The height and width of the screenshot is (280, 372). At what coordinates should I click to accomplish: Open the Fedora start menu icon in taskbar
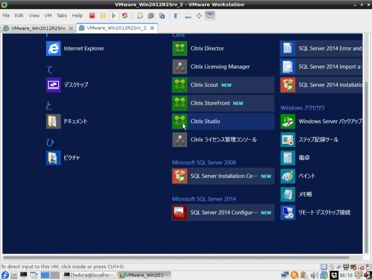pyautogui.click(x=5, y=275)
